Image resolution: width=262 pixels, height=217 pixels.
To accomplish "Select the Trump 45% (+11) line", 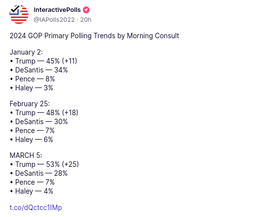I will point(43,61).
